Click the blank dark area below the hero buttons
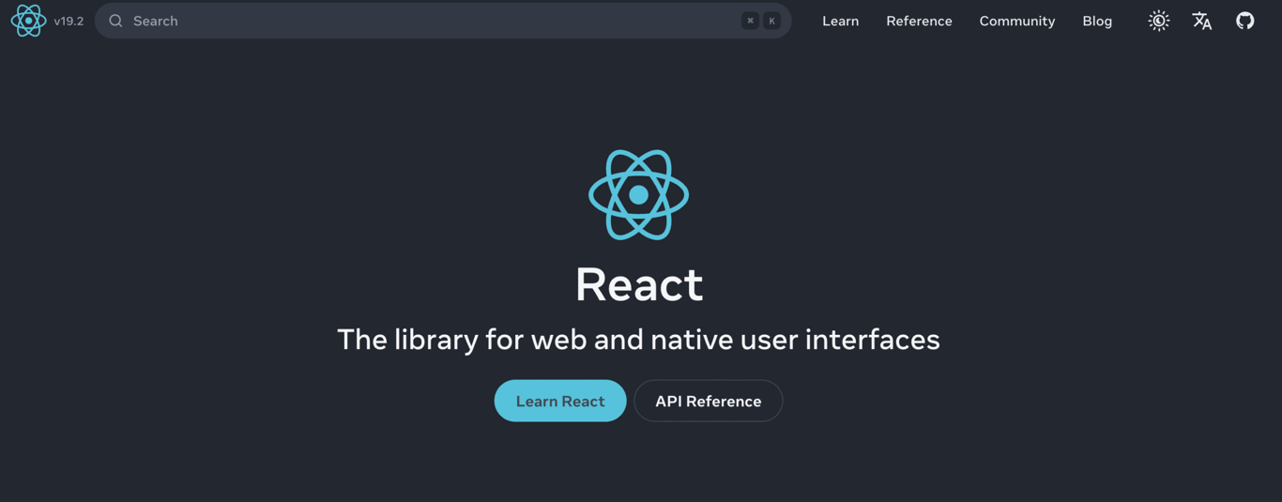 click(639, 464)
